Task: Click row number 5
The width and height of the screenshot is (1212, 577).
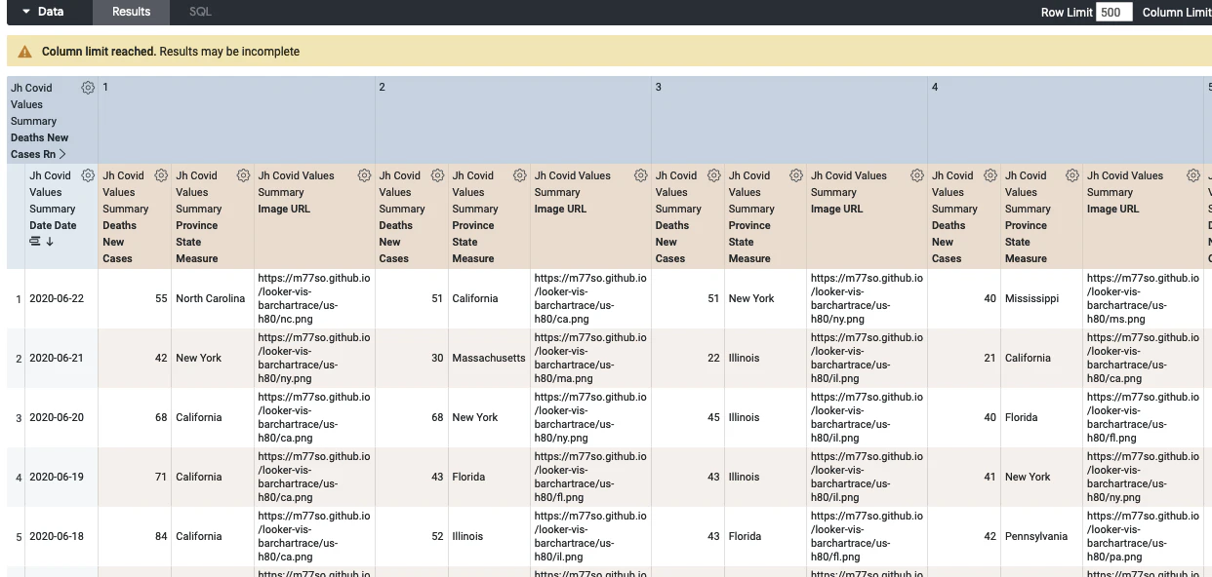Action: coord(19,537)
